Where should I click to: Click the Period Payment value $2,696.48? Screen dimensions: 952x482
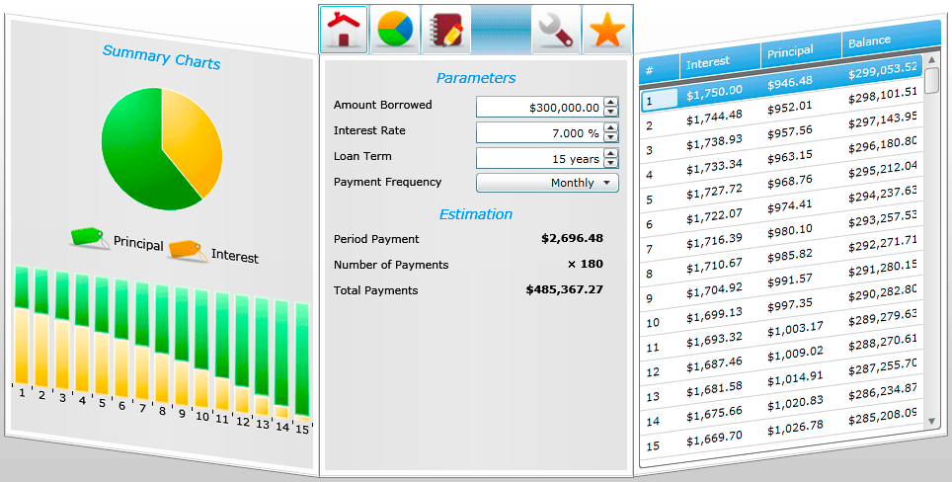click(572, 239)
